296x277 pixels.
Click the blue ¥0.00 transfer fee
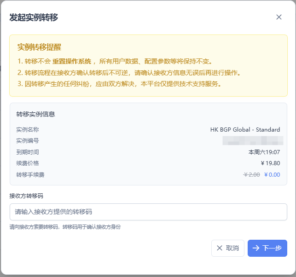(x=272, y=174)
